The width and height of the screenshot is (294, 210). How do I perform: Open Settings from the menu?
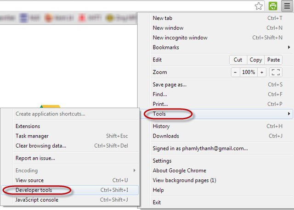[217, 161]
